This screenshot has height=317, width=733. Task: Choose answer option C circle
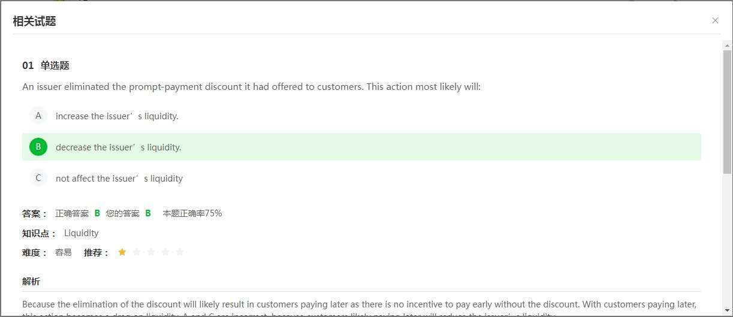[38, 178]
